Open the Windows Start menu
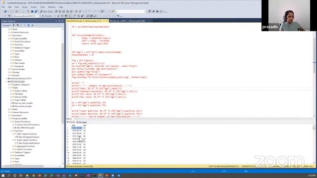The width and height of the screenshot is (317, 178). pyautogui.click(x=3, y=176)
